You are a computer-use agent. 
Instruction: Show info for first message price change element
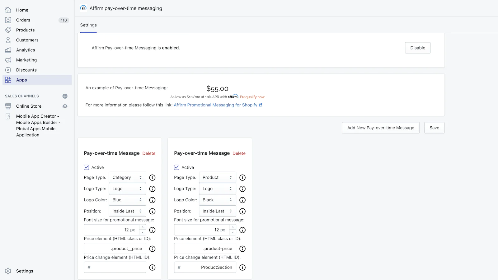coord(152,267)
